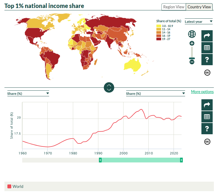Image resolution: width=218 pixels, height=195 pixels.
Task: Open the right Share (%) dropdown
Action: click(156, 93)
